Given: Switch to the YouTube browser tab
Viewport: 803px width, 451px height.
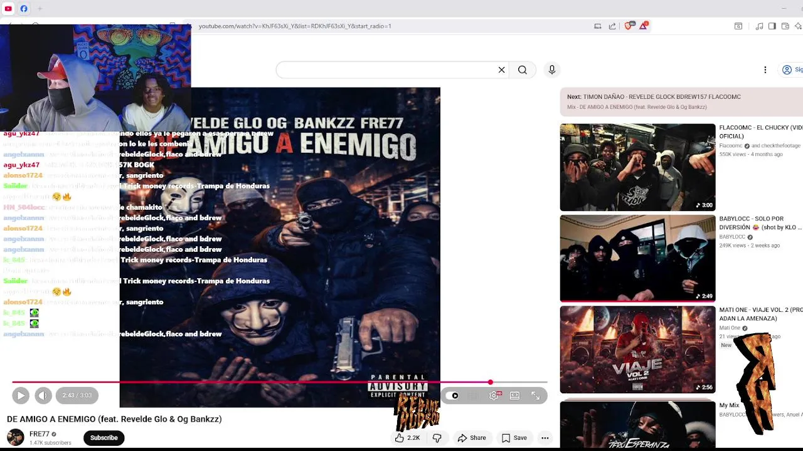Looking at the screenshot, I should click(8, 9).
